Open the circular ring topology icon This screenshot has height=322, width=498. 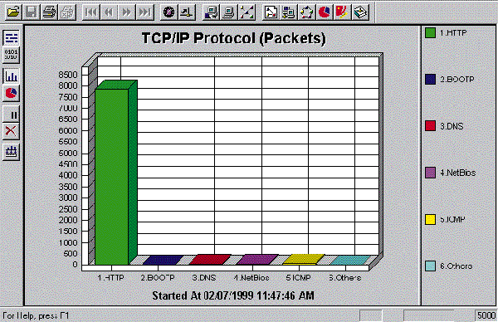coord(306,12)
